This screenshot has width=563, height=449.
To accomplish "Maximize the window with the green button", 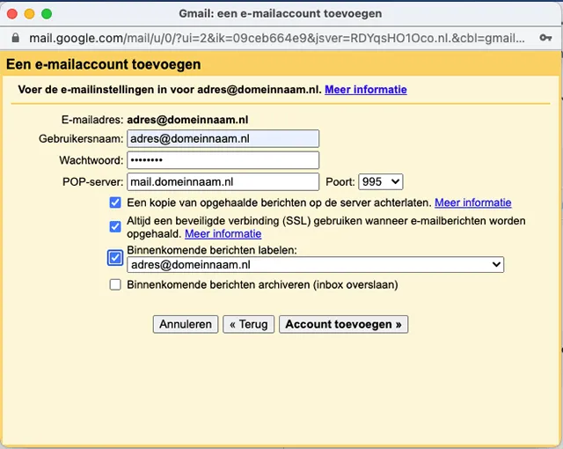I will click(47, 14).
